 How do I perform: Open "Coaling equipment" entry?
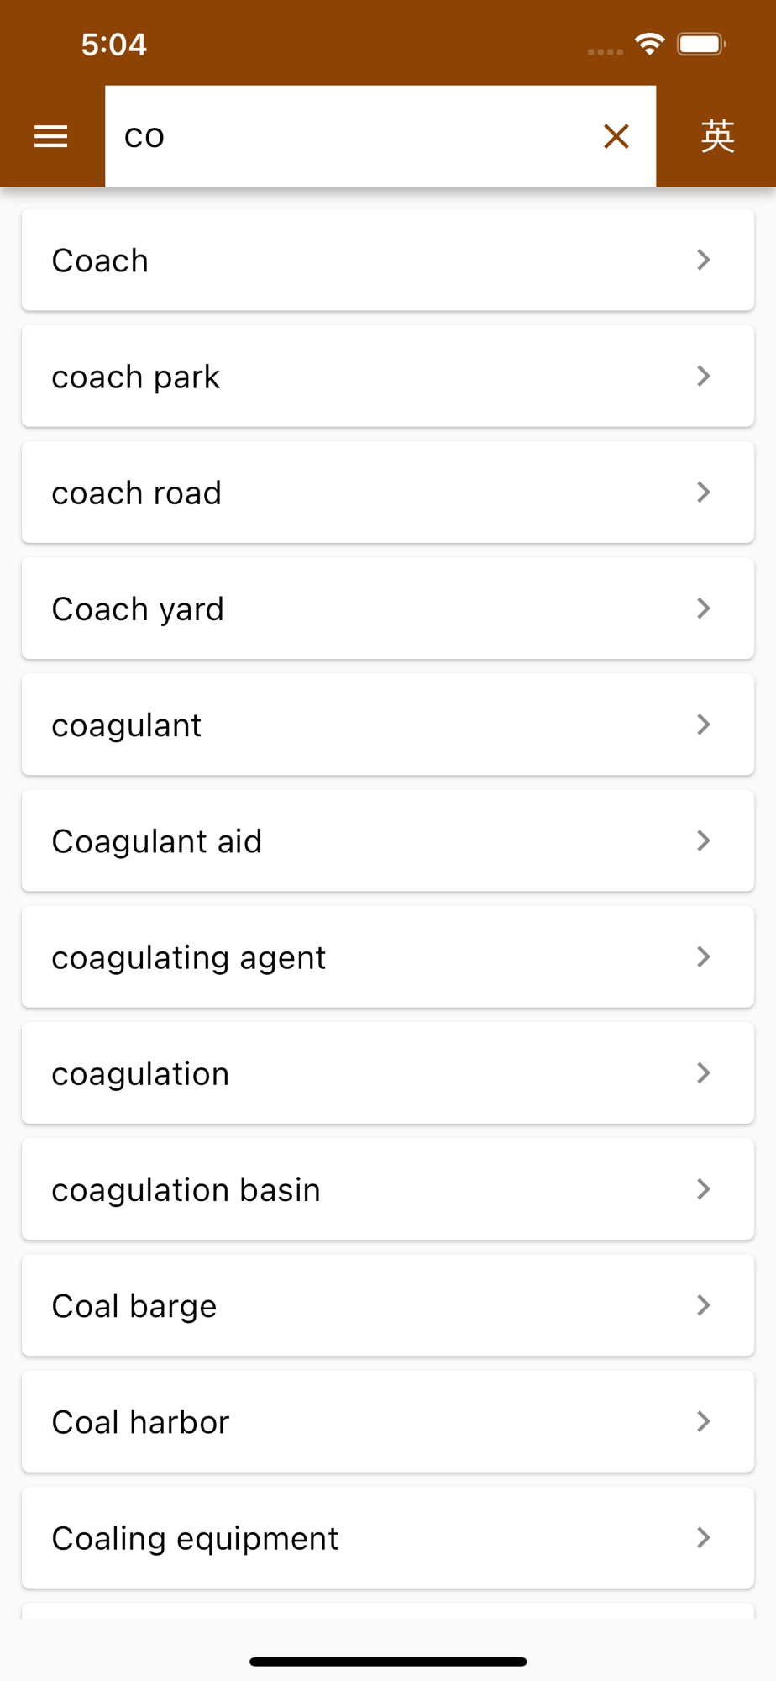(387, 1537)
